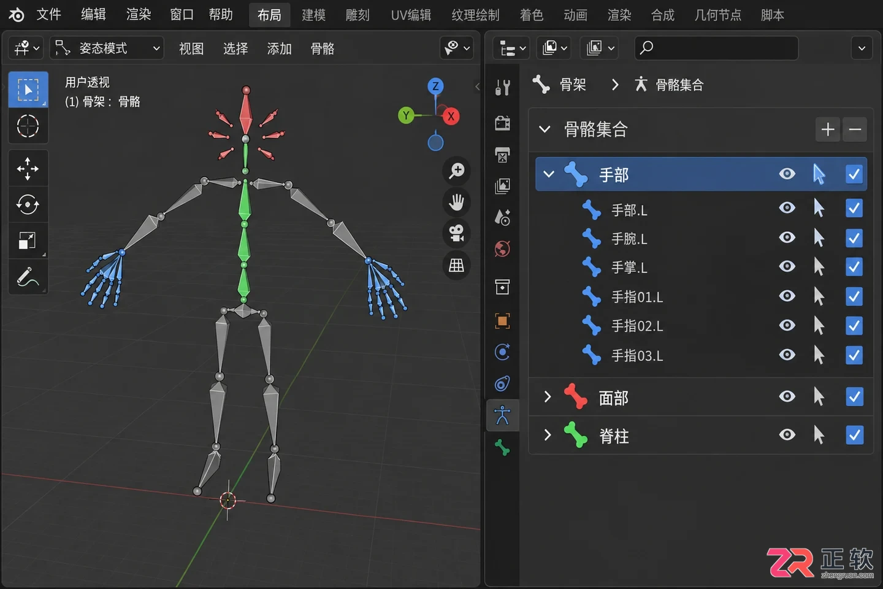Remove bone collection with minus button
The image size is (883, 589).
tap(855, 129)
